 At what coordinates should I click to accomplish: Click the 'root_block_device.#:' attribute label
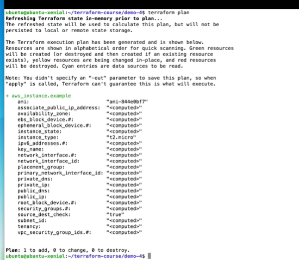pyautogui.click(x=47, y=203)
